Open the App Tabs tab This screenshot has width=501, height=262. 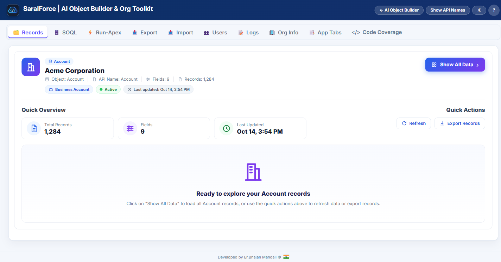pyautogui.click(x=325, y=32)
